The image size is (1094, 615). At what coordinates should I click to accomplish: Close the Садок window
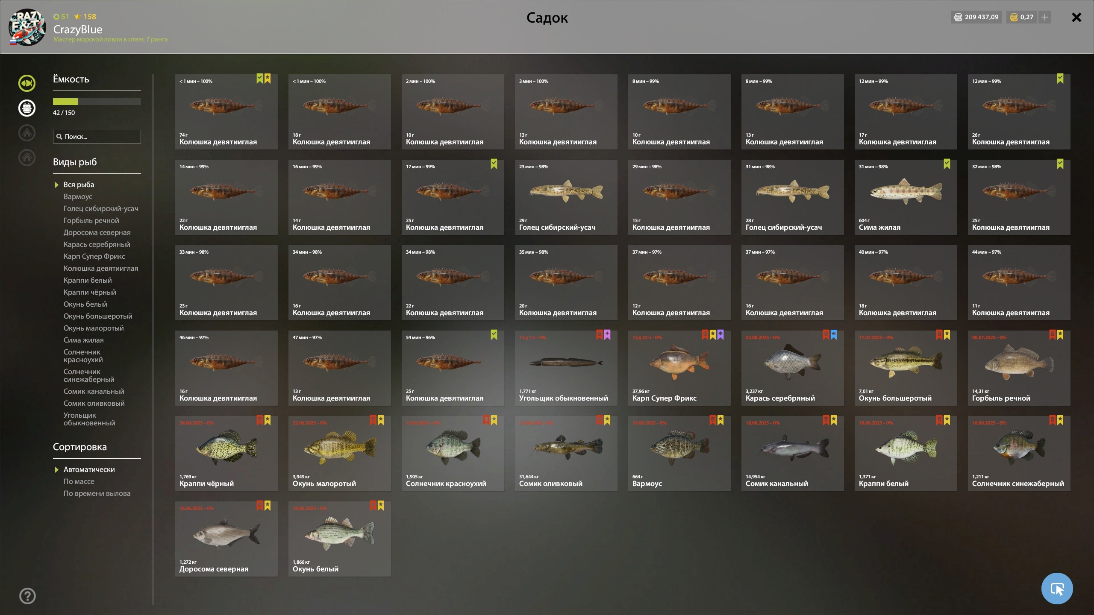click(1076, 18)
